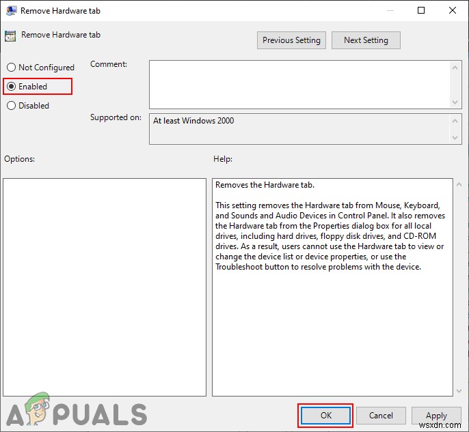Click the title bar system icon
The height and width of the screenshot is (432, 469).
[x=12, y=11]
